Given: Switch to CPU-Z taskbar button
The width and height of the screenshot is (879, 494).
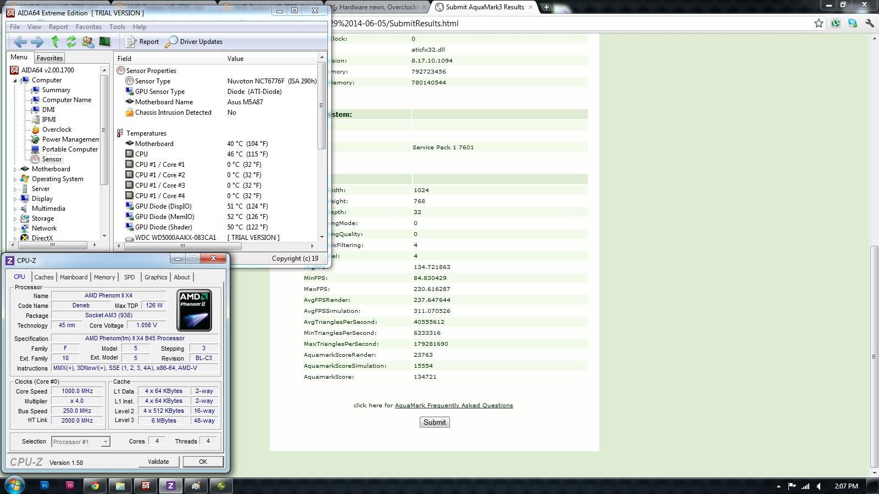Looking at the screenshot, I should (x=171, y=486).
